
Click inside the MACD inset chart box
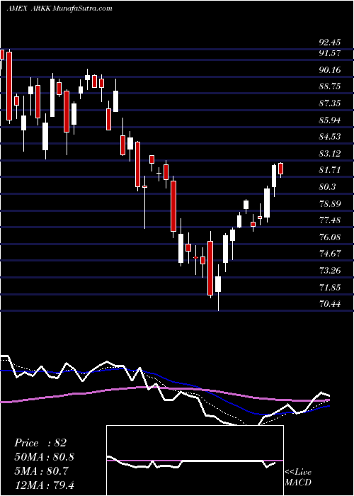click(x=195, y=461)
